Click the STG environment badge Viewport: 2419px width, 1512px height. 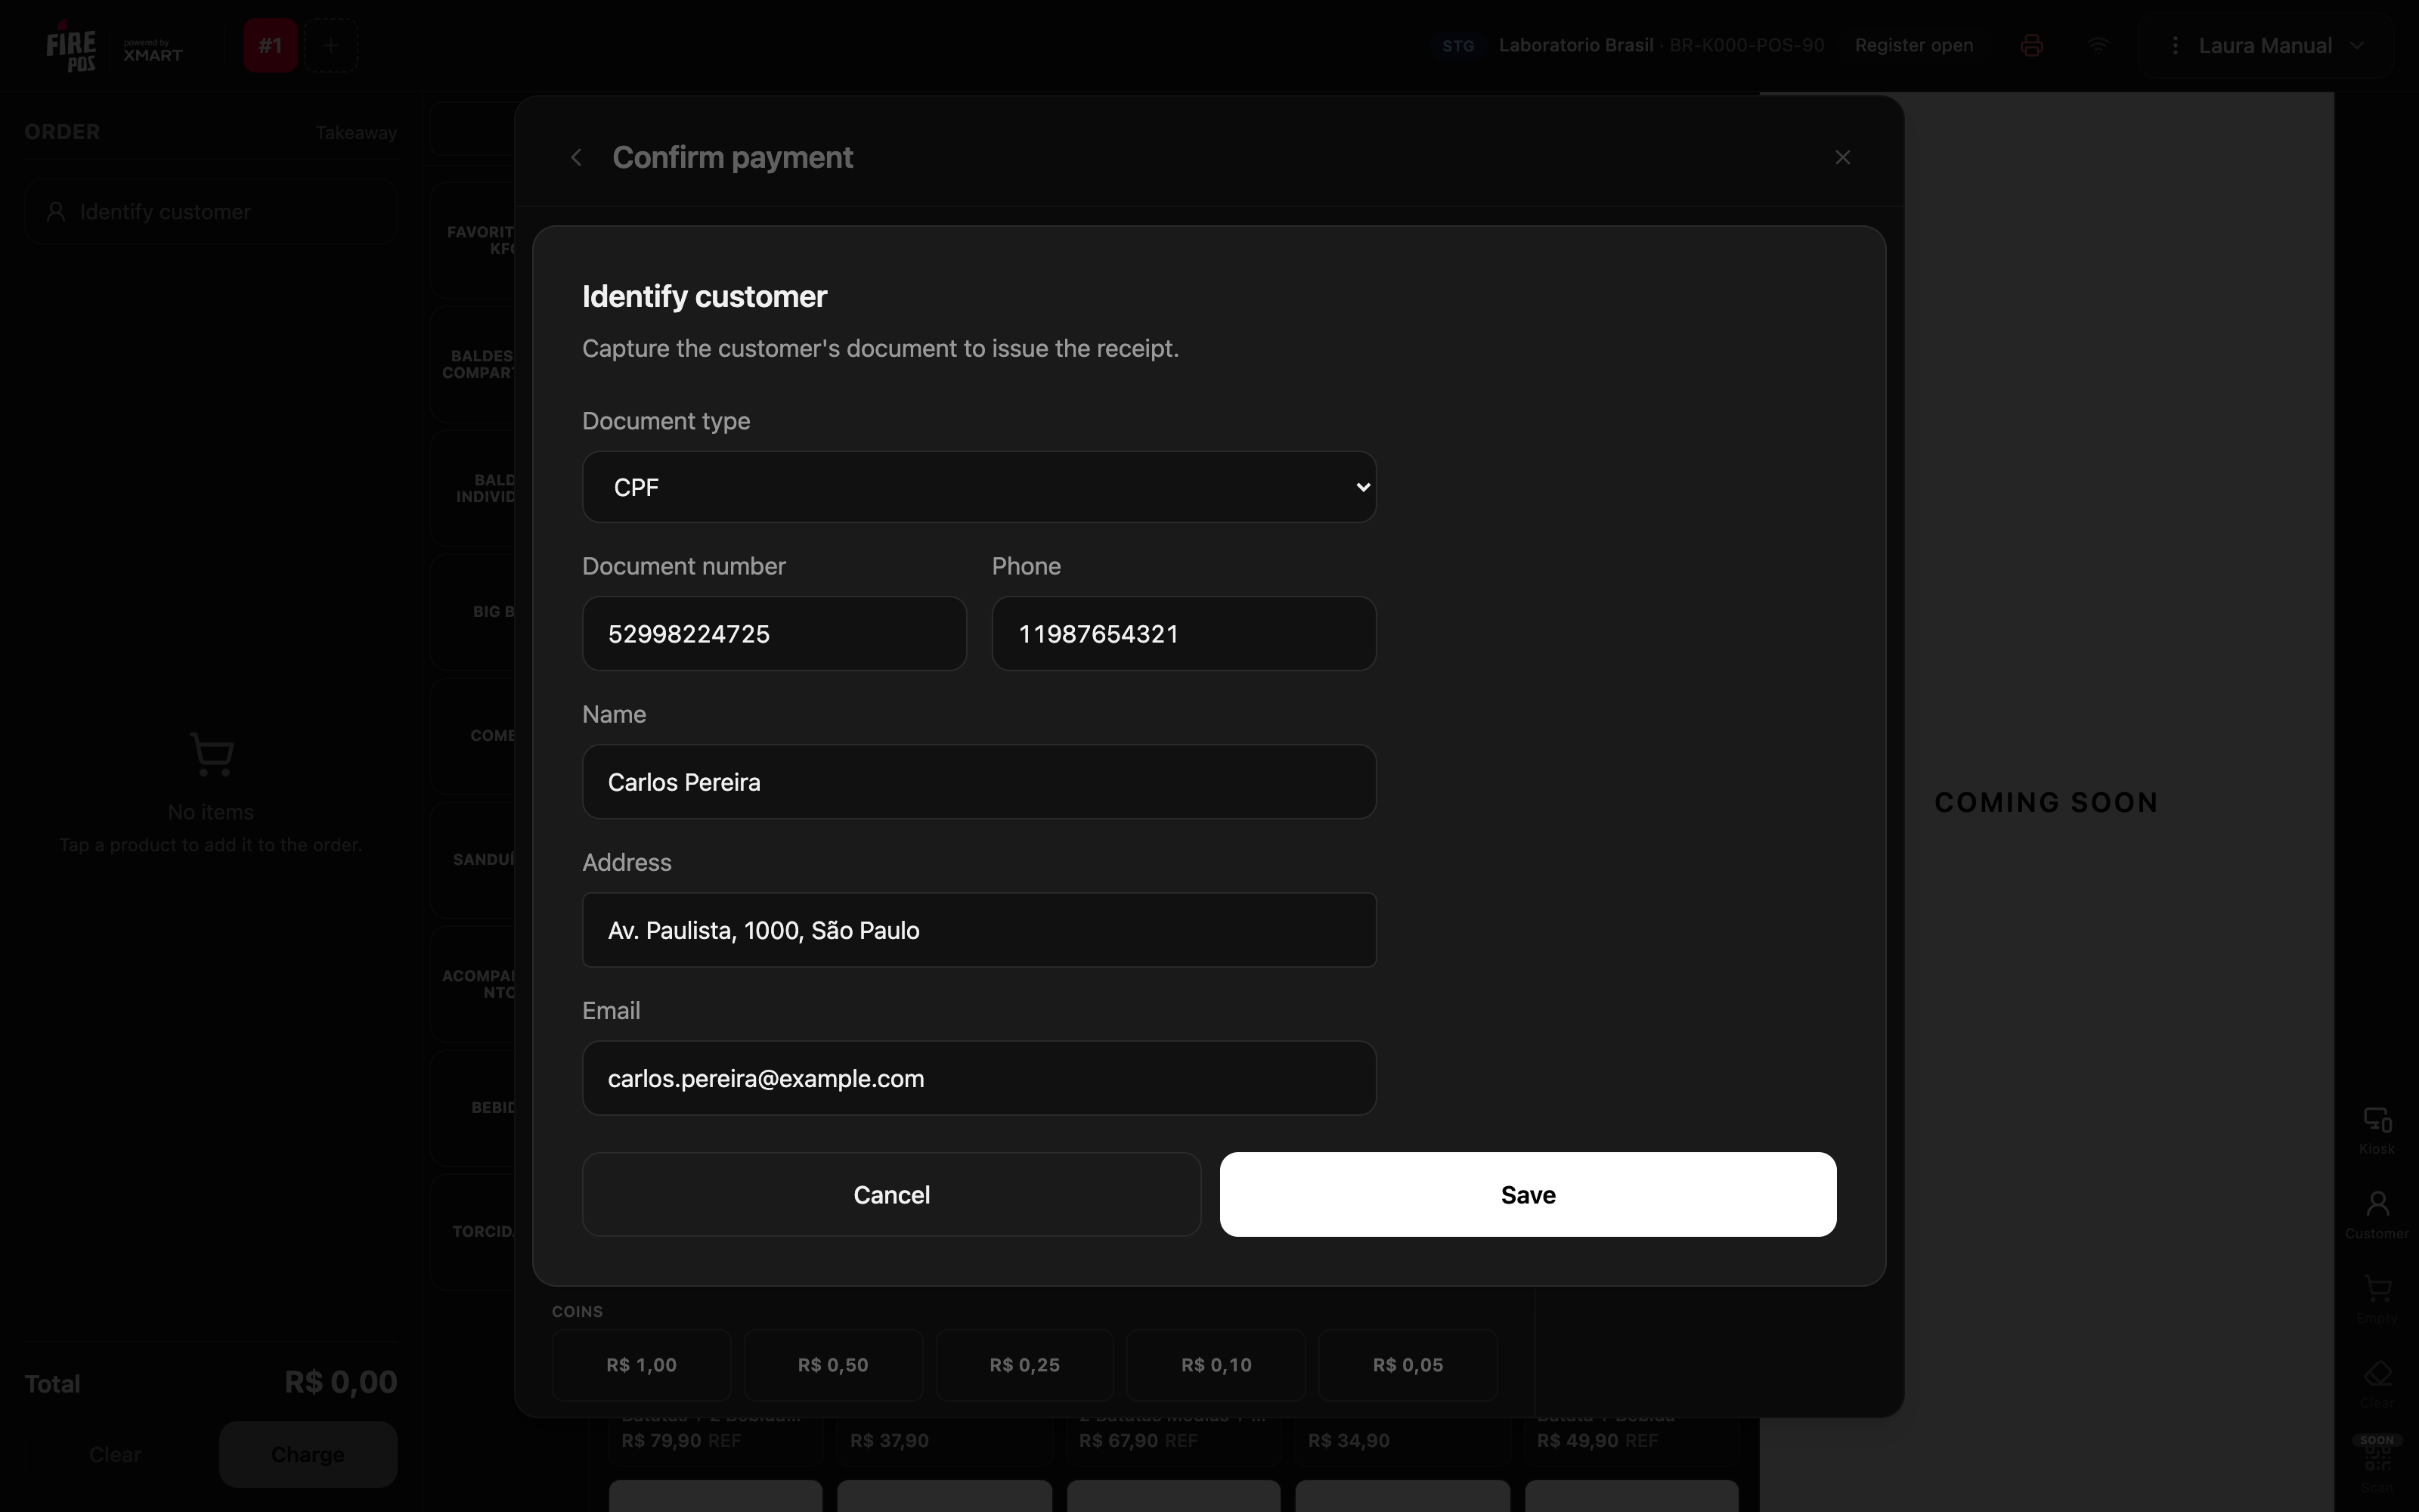point(1458,46)
